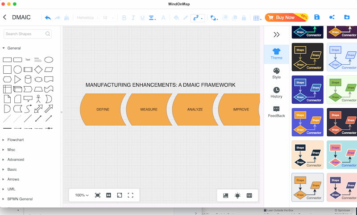
Task: Share the DMAIC diagram
Action: pos(332,17)
